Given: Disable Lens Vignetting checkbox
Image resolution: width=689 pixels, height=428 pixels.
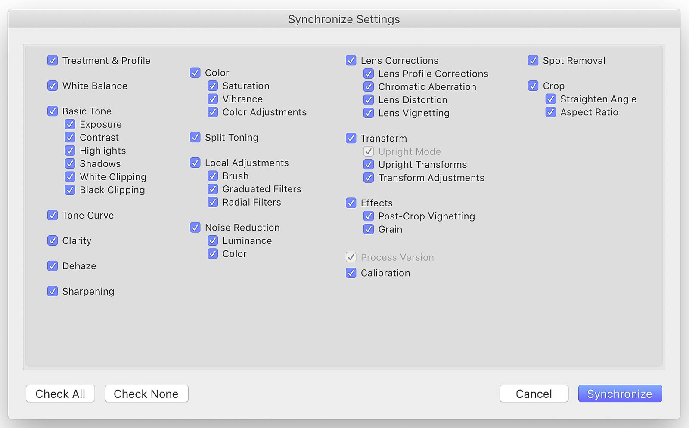Looking at the screenshot, I should [x=369, y=113].
